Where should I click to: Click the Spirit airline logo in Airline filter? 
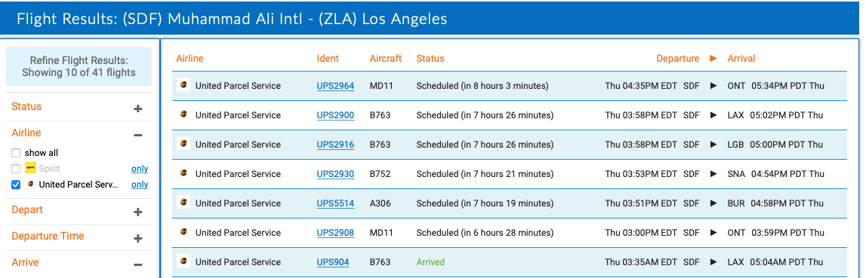click(31, 168)
